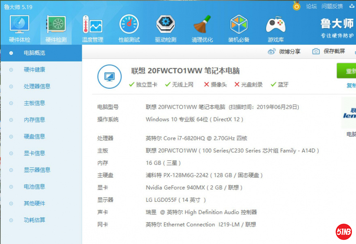Open 装机必备 essential software icon
356x244 pixels.
pos(239,26)
